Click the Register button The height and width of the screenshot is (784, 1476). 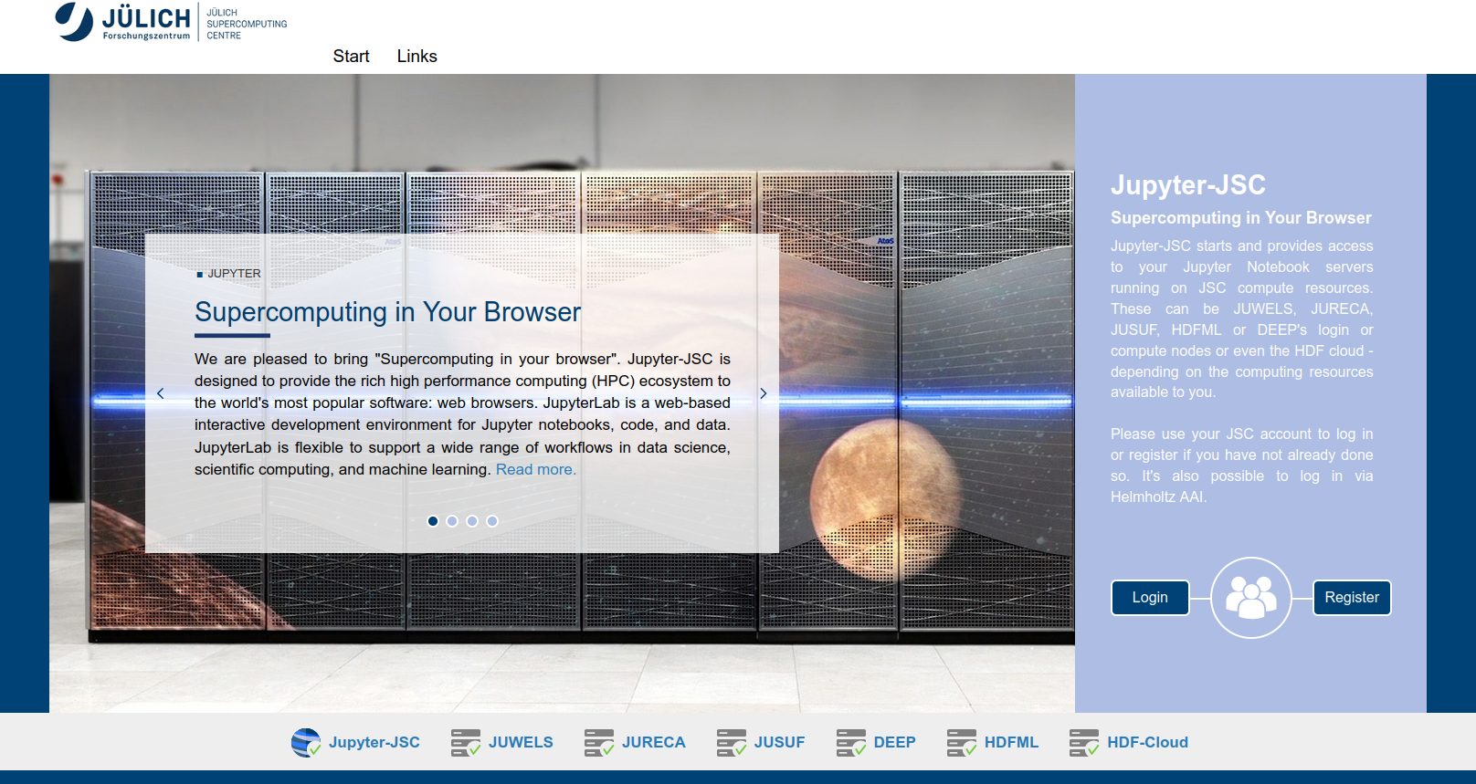tap(1352, 598)
